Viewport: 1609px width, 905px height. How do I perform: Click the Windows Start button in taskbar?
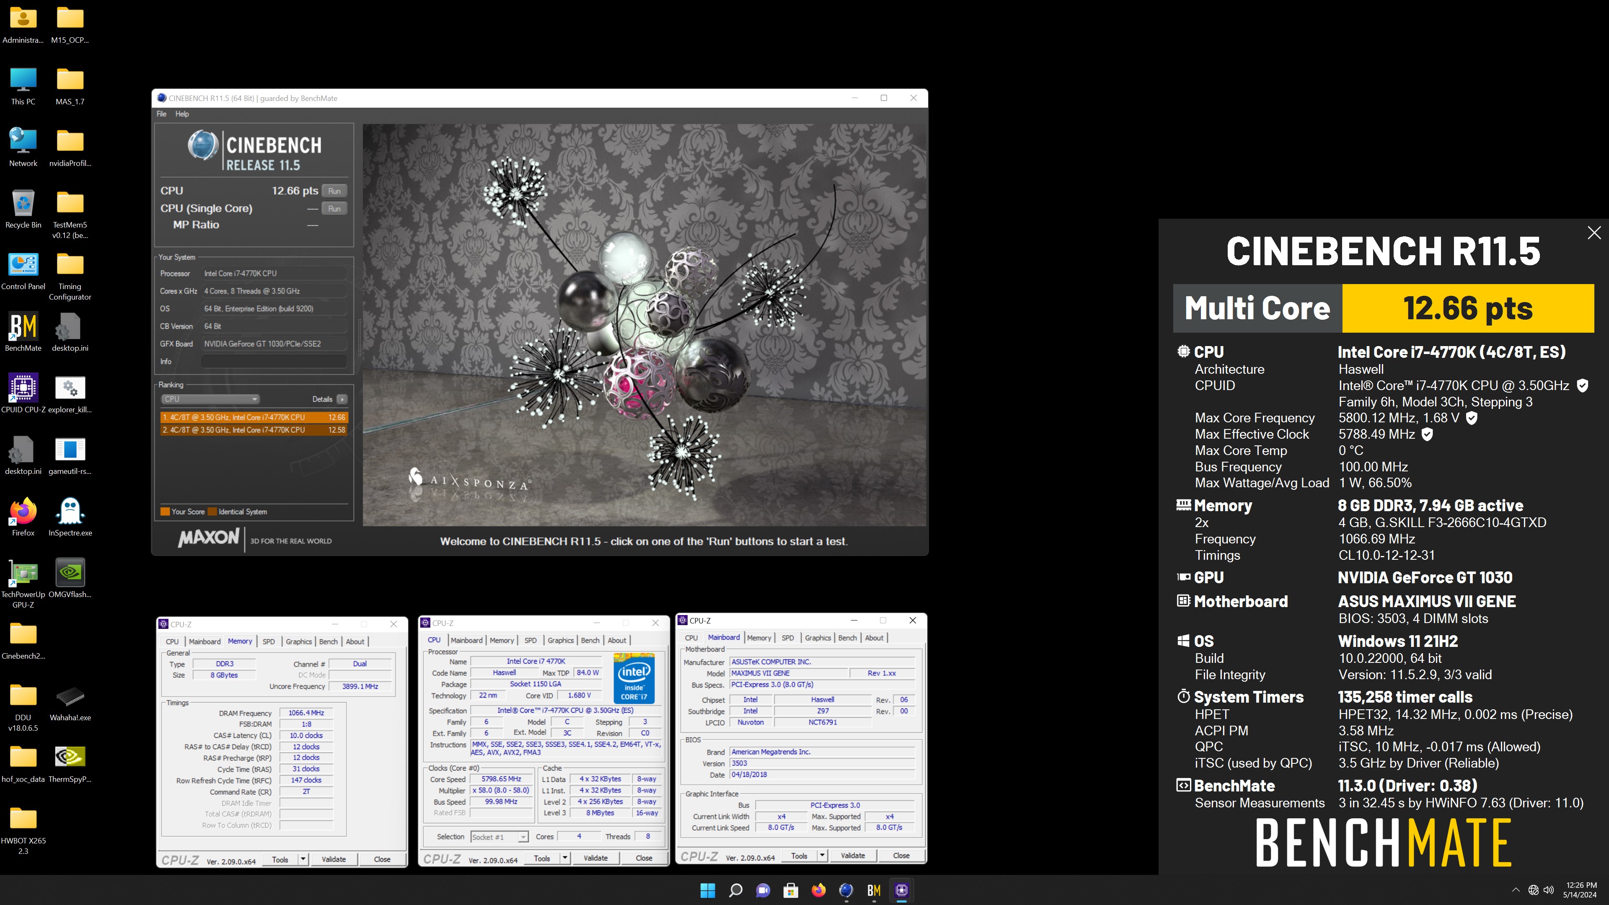(x=708, y=890)
